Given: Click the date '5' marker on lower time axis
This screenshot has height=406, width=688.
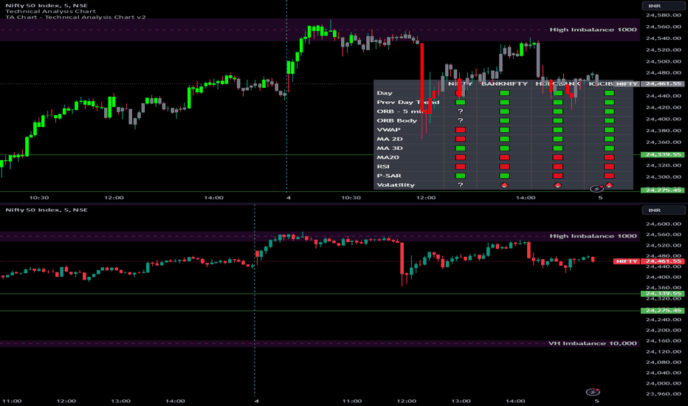Looking at the screenshot, I should [x=596, y=401].
